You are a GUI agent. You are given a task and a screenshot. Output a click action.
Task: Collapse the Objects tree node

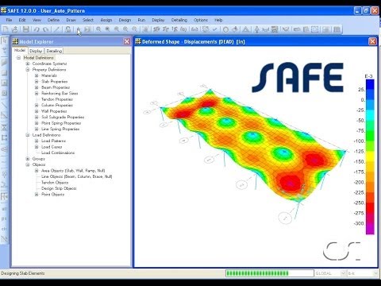click(x=28, y=164)
